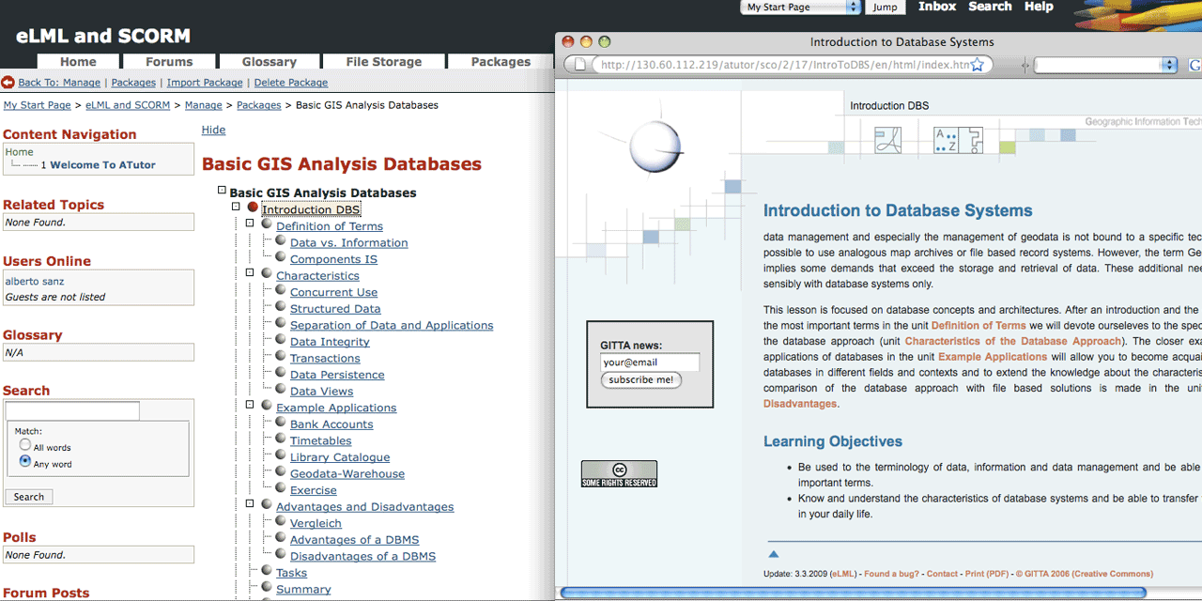Collapse the Advantages and Disadvantages node
Image resolution: width=1202 pixels, height=601 pixels.
(251, 504)
